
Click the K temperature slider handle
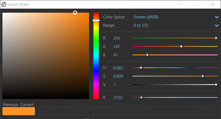tap(141, 97)
